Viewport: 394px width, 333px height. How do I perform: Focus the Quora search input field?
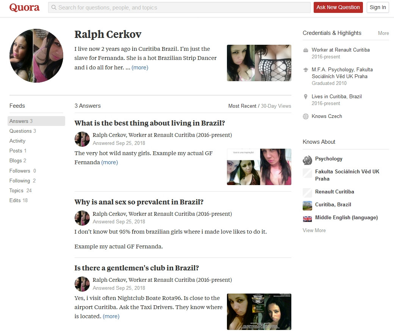[x=182, y=8]
